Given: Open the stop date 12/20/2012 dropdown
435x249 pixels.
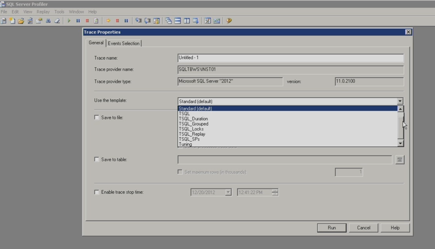Looking at the screenshot, I should (x=228, y=192).
